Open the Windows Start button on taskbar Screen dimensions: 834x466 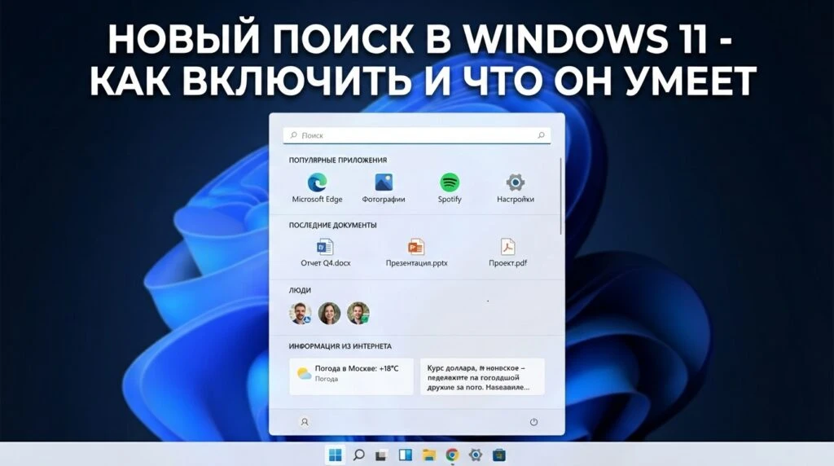pos(335,455)
